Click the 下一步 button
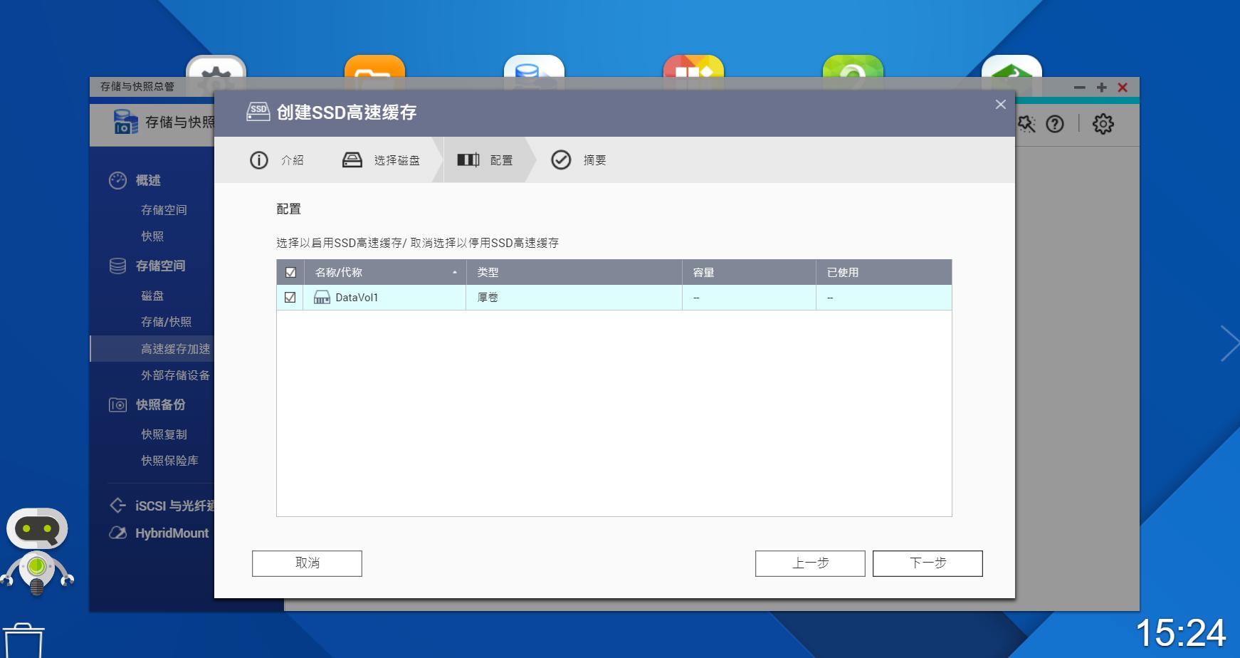Viewport: 1240px width, 658px height. [928, 563]
